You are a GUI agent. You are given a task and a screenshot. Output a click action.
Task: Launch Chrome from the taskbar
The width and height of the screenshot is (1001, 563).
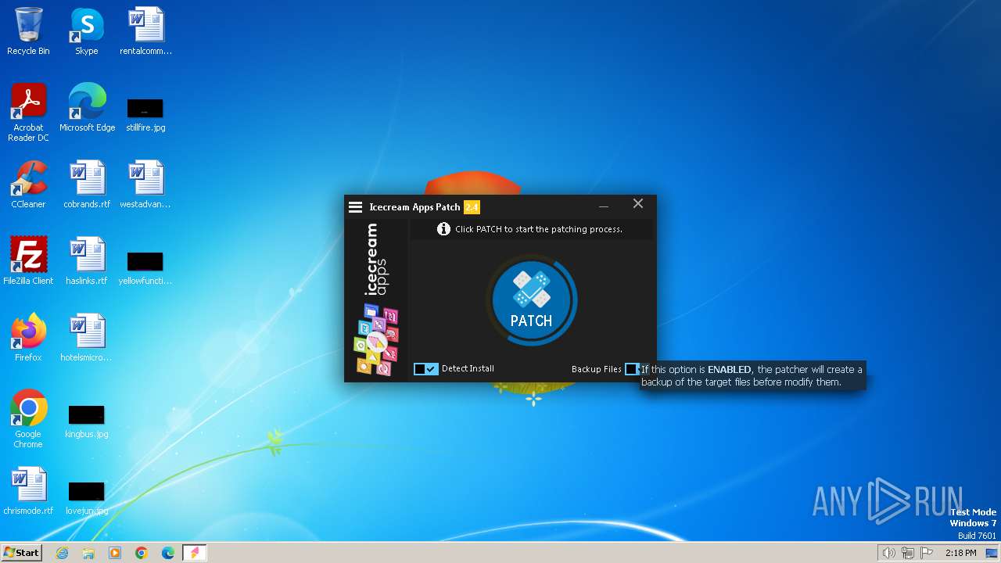pos(142,553)
